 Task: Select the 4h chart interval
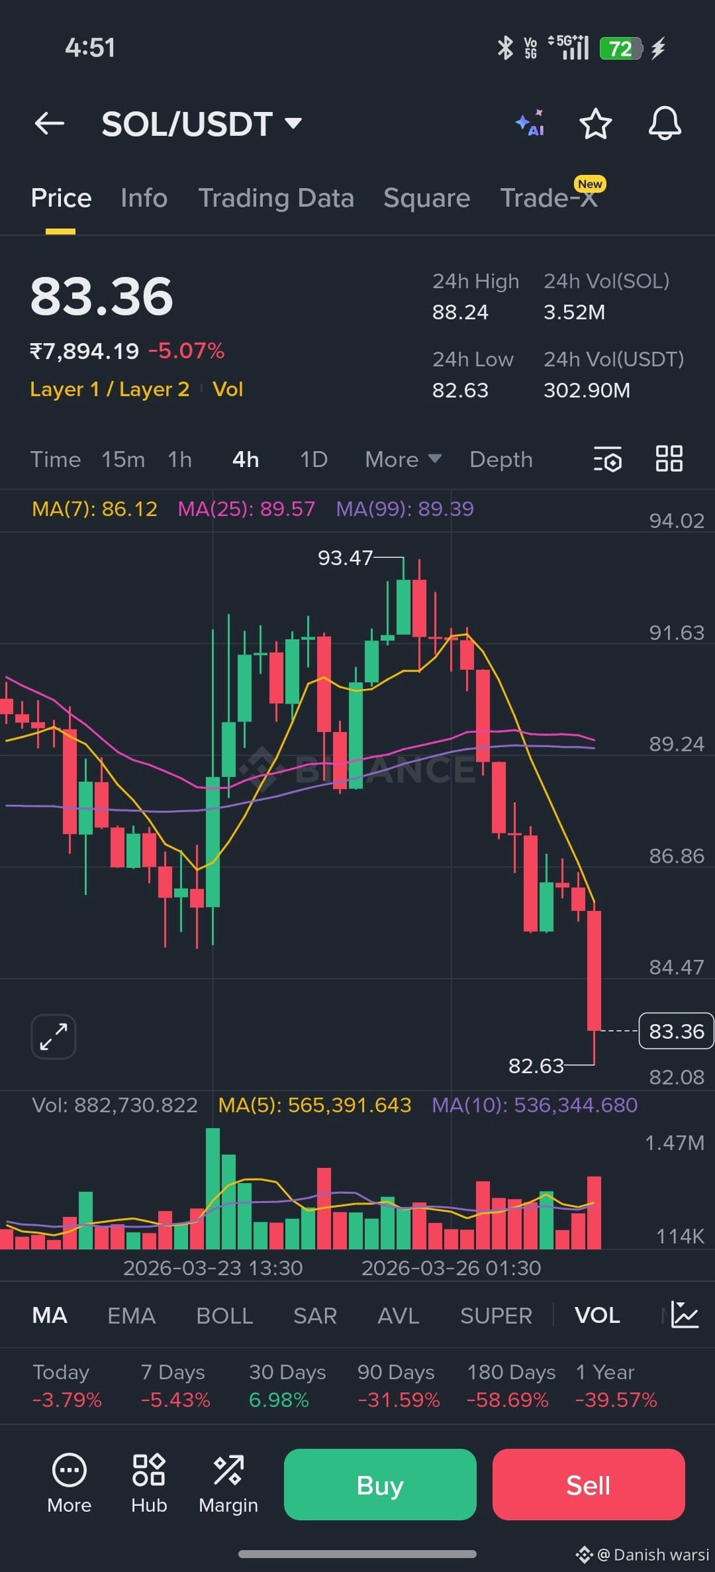(246, 459)
